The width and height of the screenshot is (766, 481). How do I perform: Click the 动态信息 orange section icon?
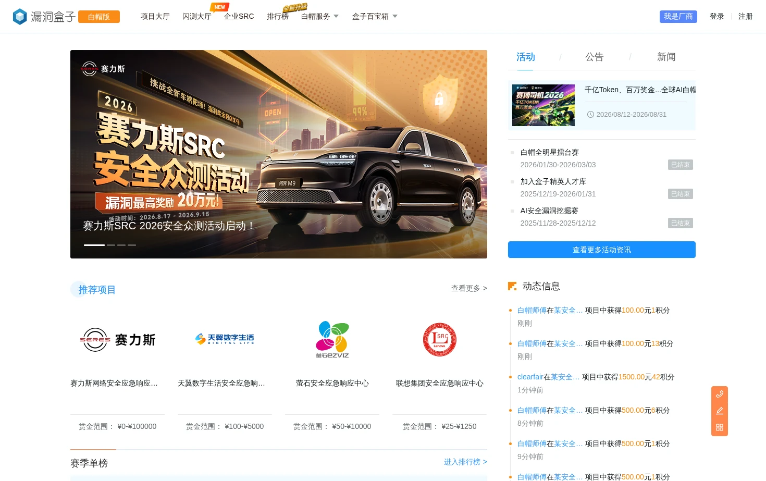point(512,286)
